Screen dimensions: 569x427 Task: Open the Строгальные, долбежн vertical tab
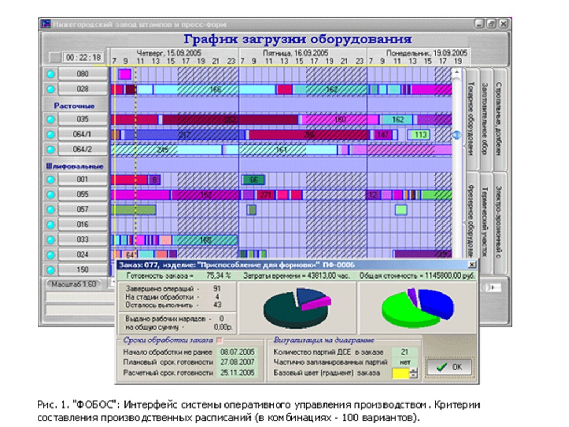pyautogui.click(x=500, y=119)
